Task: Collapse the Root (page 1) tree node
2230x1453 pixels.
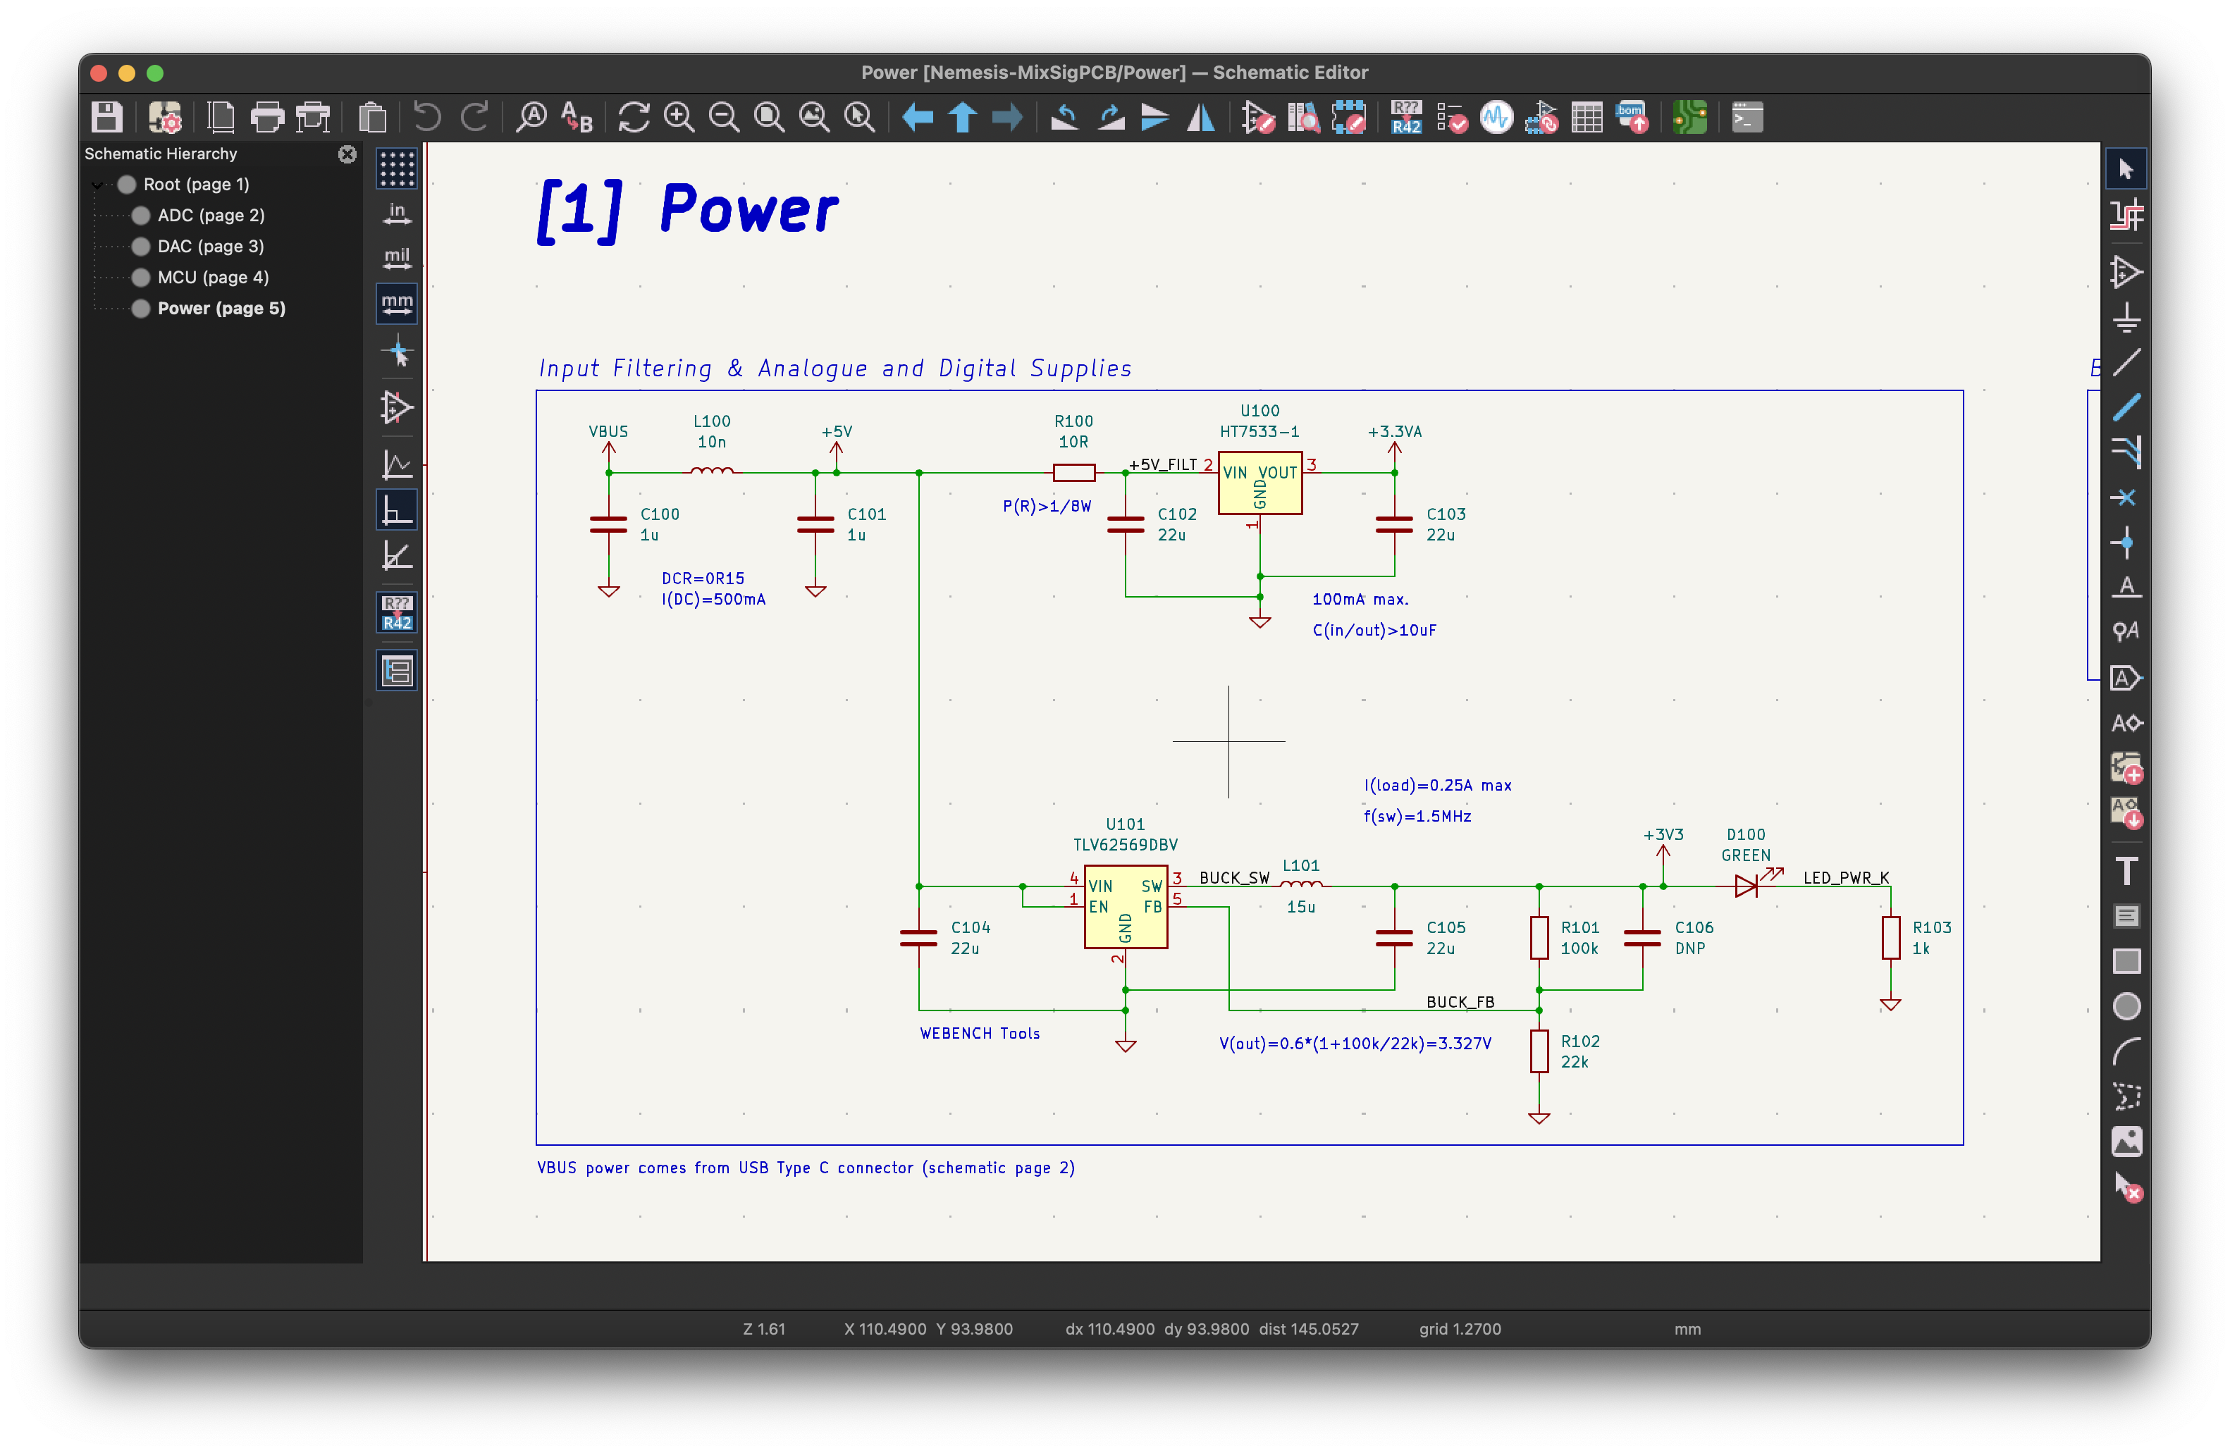Action: click(97, 185)
